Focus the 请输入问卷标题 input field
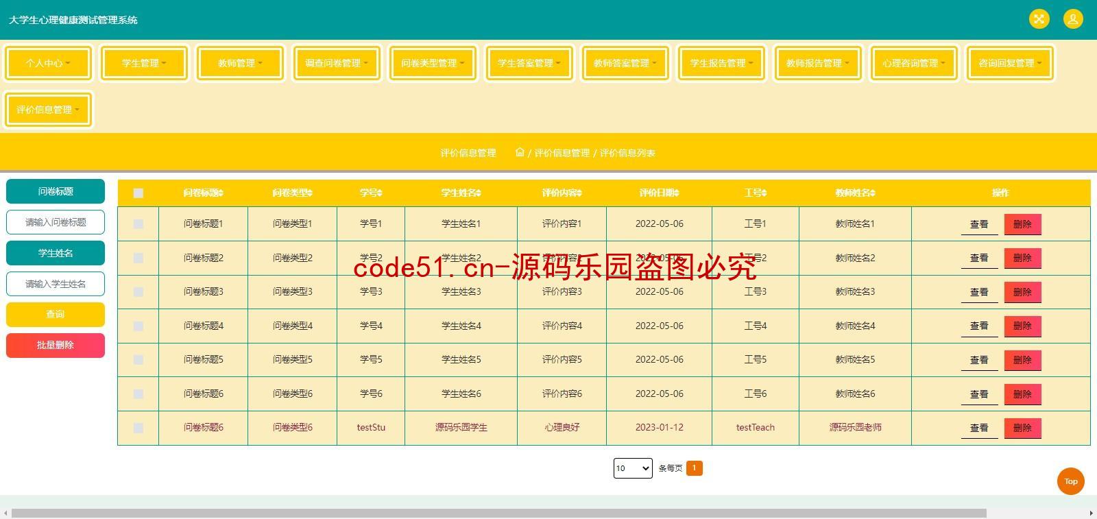 (56, 222)
